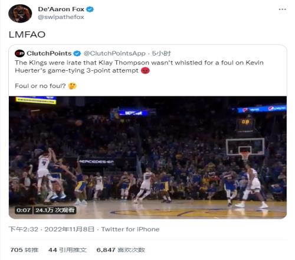Click the @ClutchPointsApp handle

click(x=114, y=53)
